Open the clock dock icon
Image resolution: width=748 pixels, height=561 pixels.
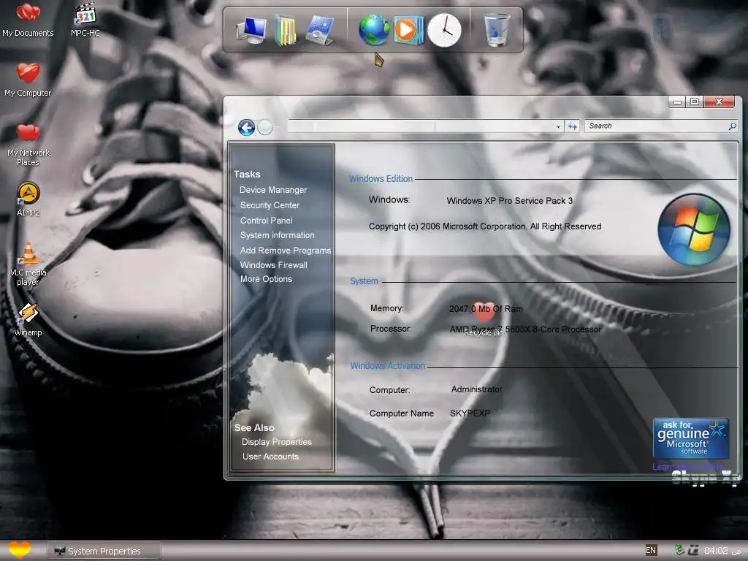(x=444, y=30)
